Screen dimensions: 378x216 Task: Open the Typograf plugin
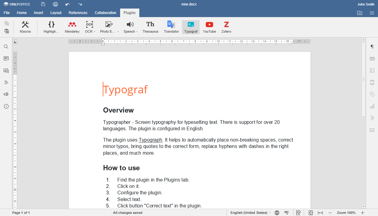click(x=191, y=27)
